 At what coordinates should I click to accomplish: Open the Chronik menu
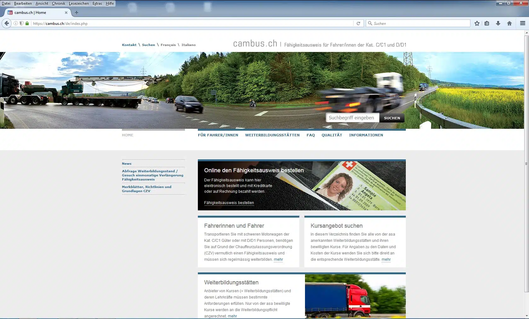[x=58, y=3]
